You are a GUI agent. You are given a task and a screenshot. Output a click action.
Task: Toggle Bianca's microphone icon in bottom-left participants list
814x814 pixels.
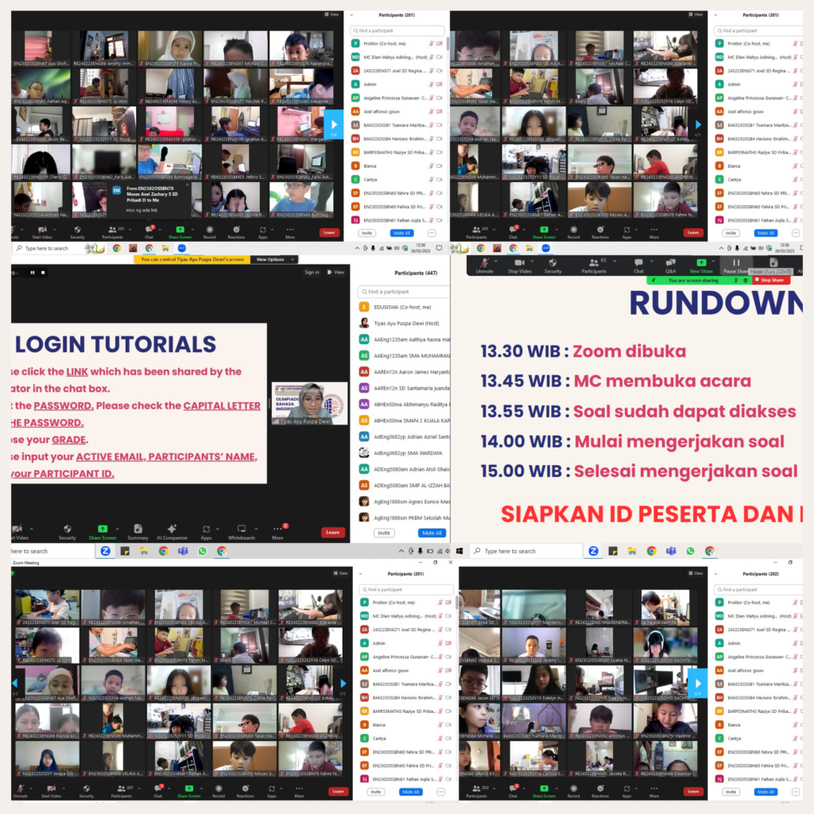pos(440,725)
